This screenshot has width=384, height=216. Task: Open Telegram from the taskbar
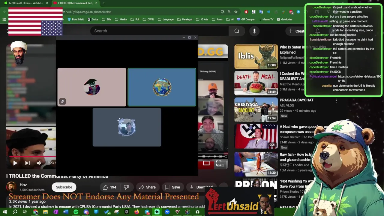click(x=147, y=212)
